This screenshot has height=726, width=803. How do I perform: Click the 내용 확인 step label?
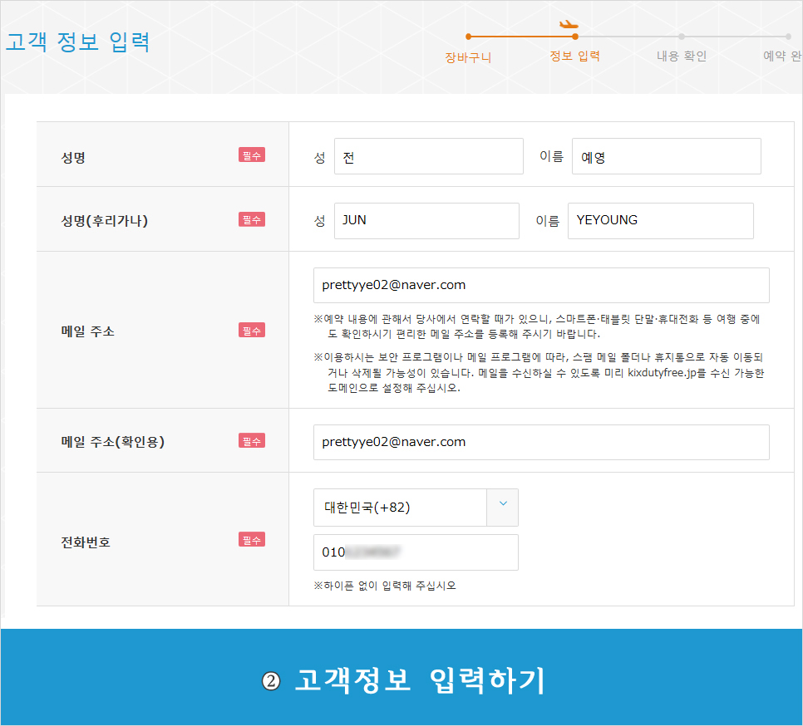[681, 56]
